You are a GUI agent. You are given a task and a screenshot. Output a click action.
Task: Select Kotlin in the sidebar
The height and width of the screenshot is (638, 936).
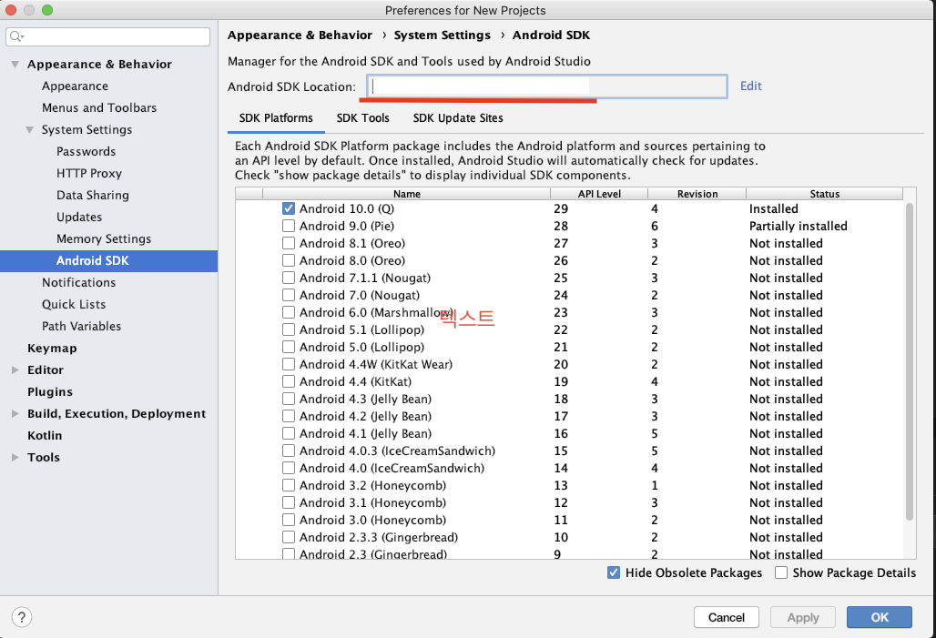(45, 436)
